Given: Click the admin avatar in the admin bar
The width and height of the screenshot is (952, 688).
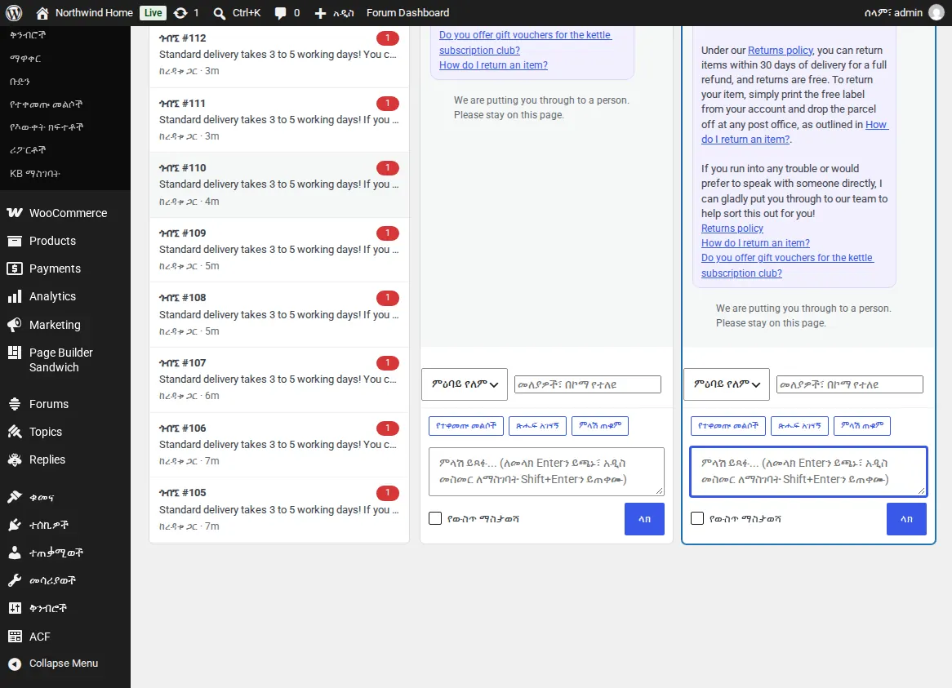Looking at the screenshot, I should pos(936,13).
